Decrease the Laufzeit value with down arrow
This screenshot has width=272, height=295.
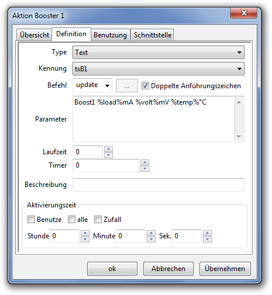[108, 155]
